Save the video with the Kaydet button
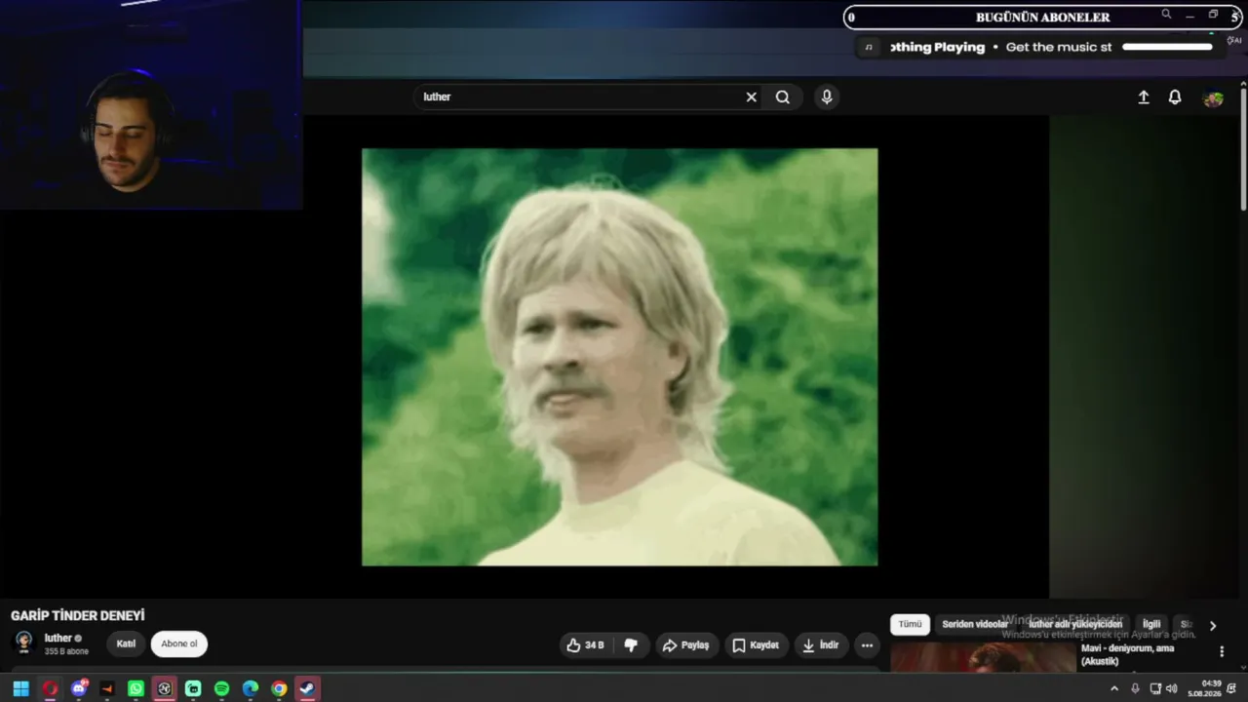This screenshot has width=1248, height=702. 756,644
